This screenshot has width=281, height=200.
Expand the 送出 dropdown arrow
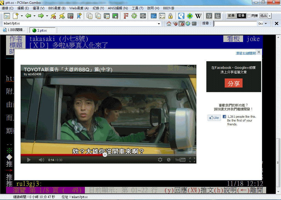[x=269, y=16]
